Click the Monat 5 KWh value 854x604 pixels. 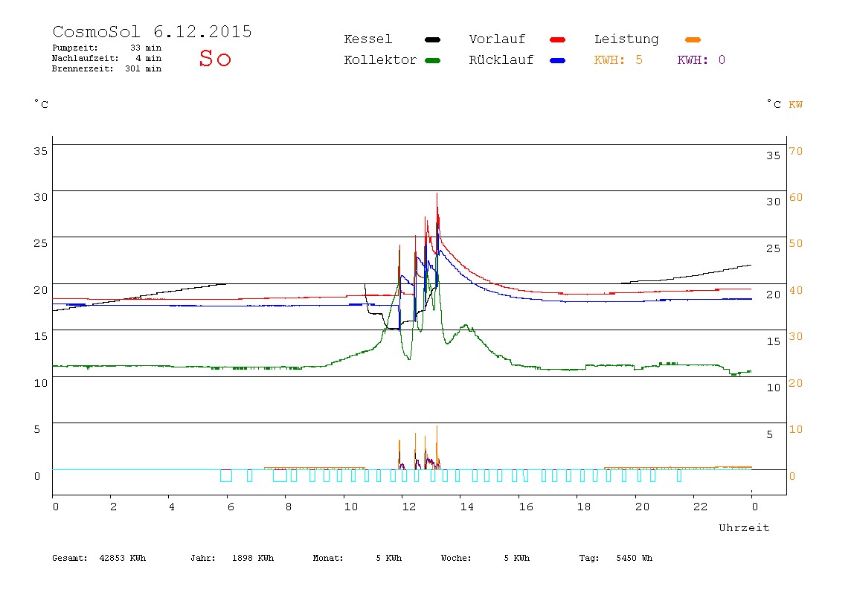click(357, 558)
